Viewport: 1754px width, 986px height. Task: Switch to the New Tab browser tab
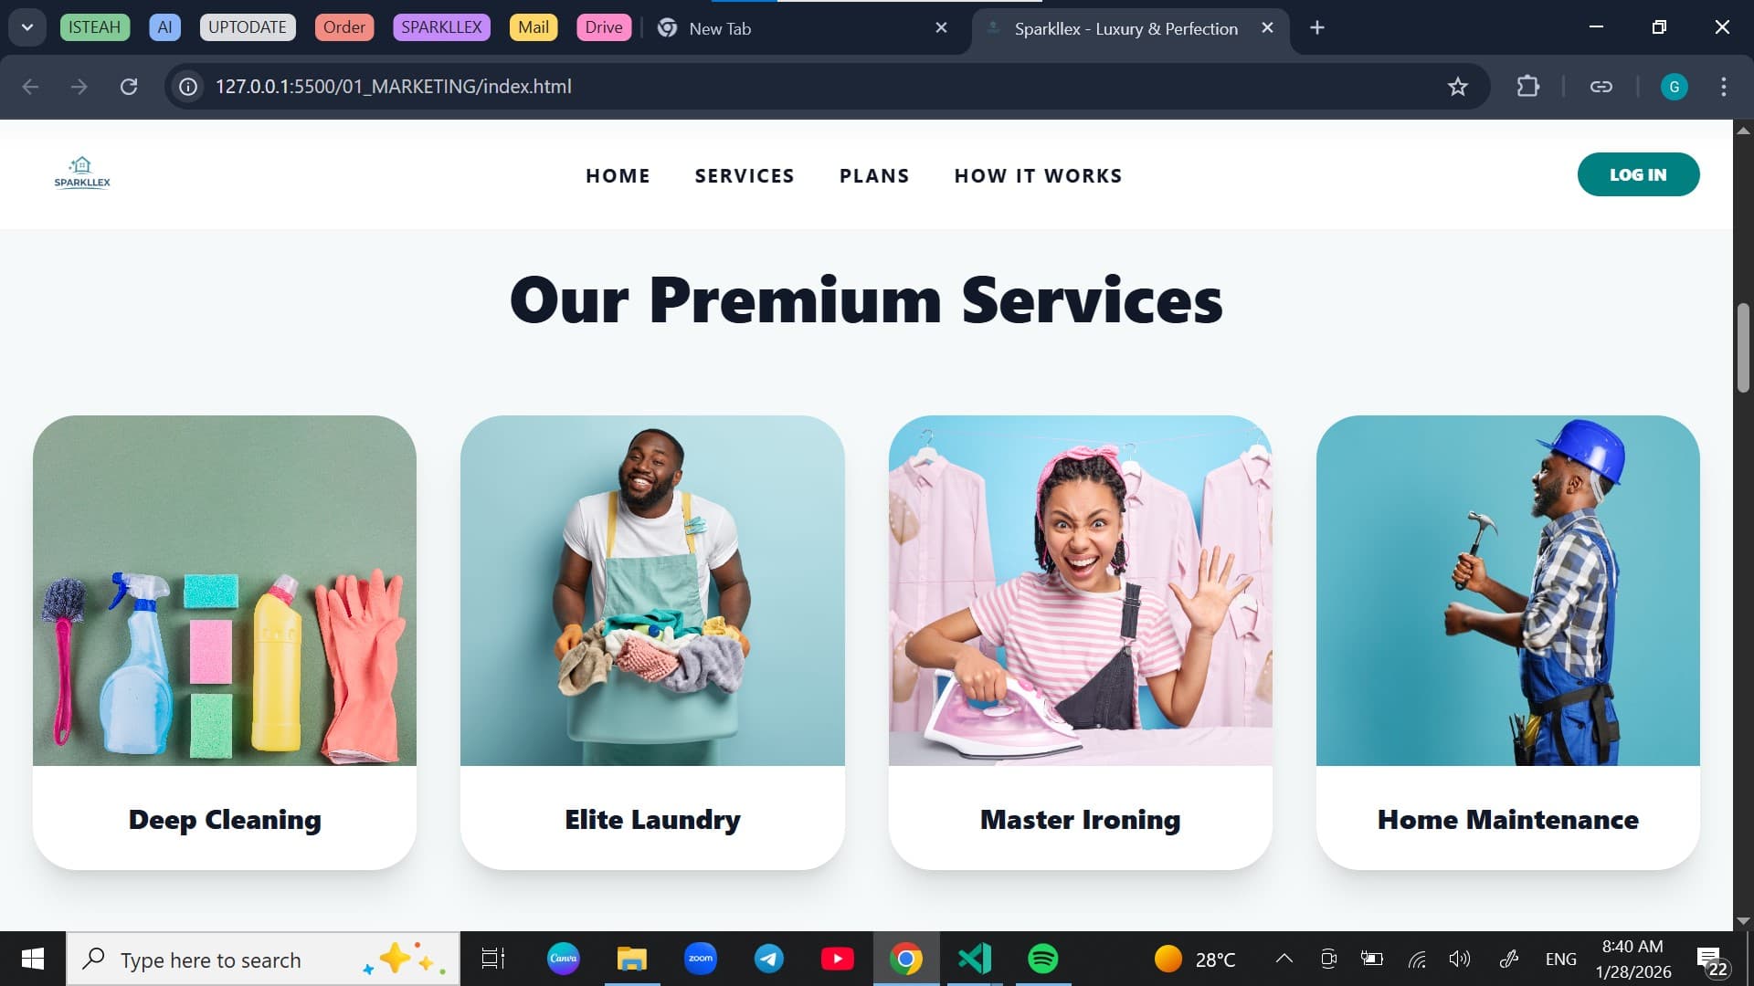click(795, 28)
